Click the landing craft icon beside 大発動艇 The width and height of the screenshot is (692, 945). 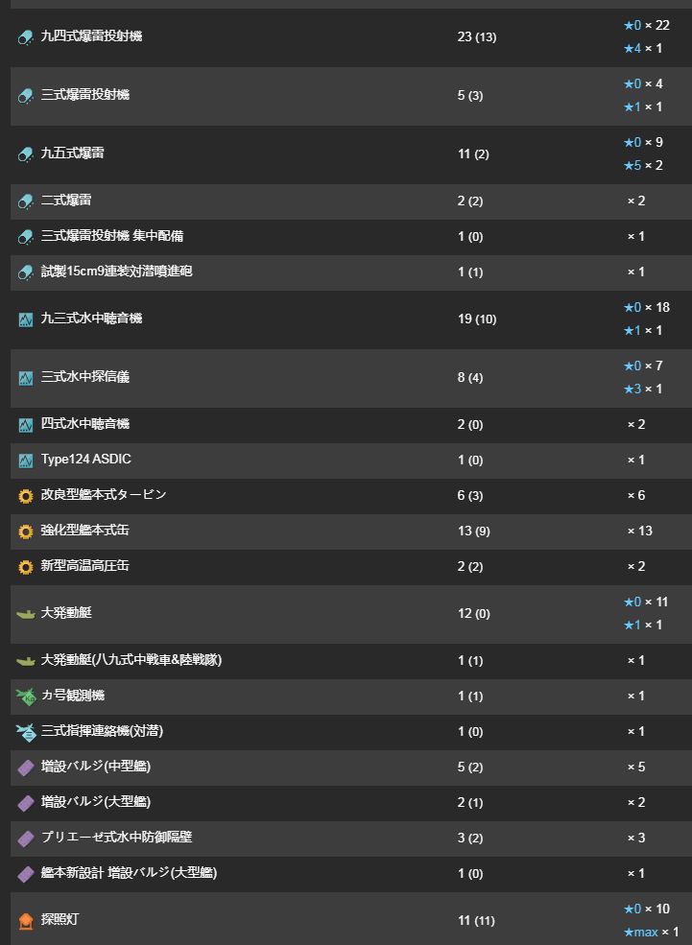25,614
